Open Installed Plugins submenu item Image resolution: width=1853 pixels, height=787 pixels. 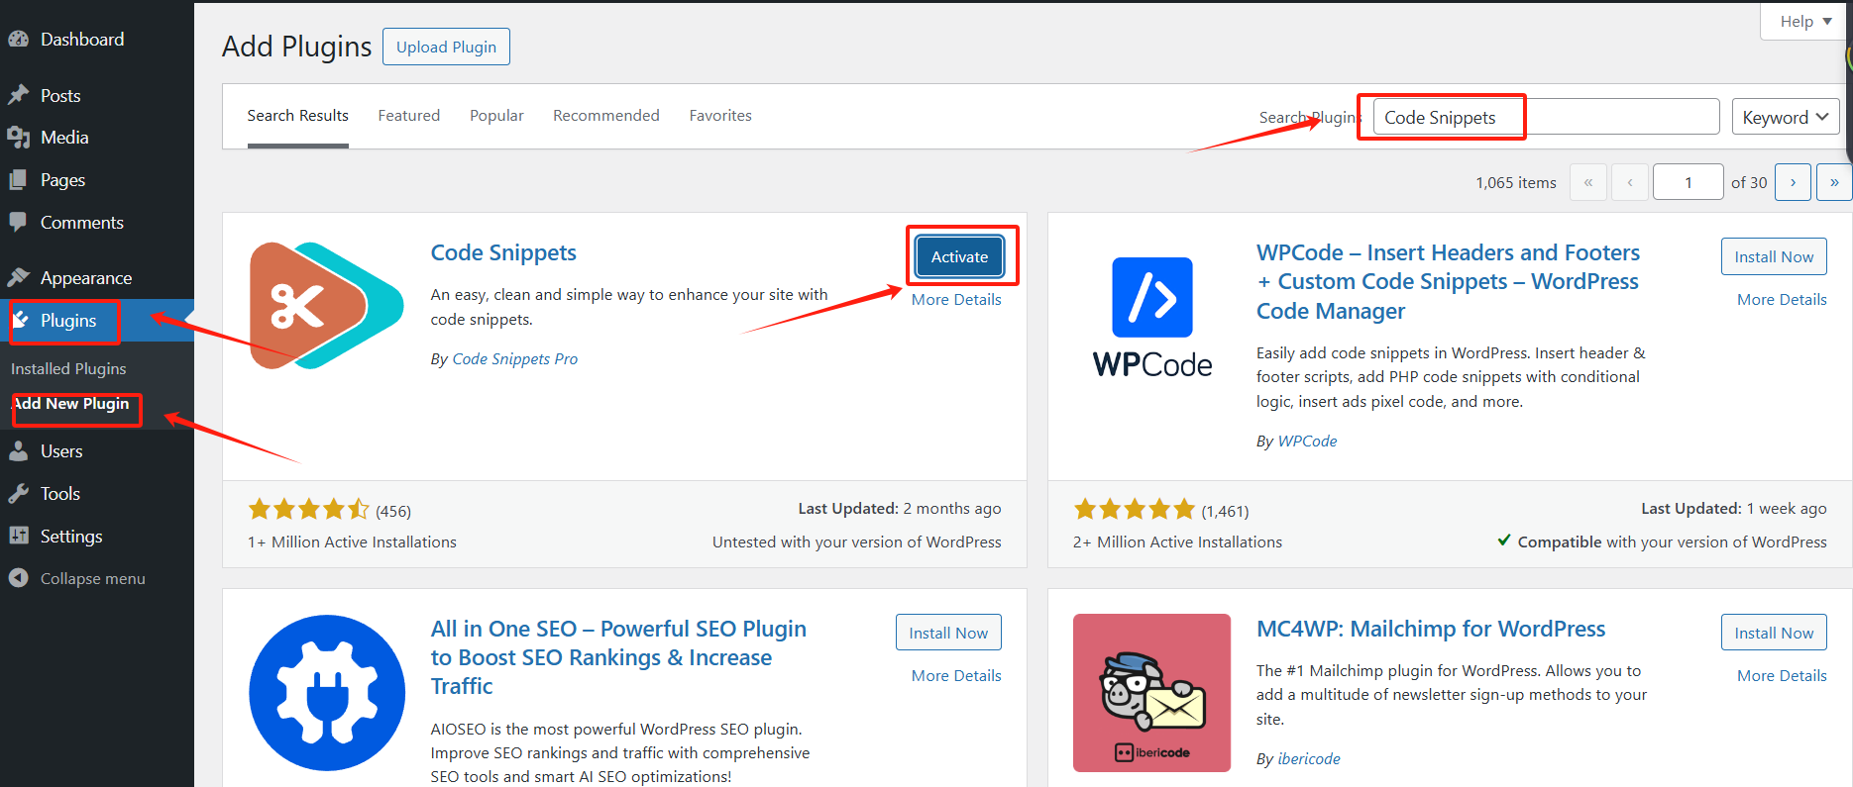68,368
